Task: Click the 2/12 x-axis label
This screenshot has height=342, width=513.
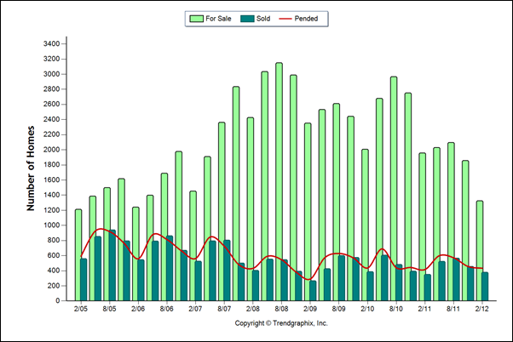Action: click(482, 309)
